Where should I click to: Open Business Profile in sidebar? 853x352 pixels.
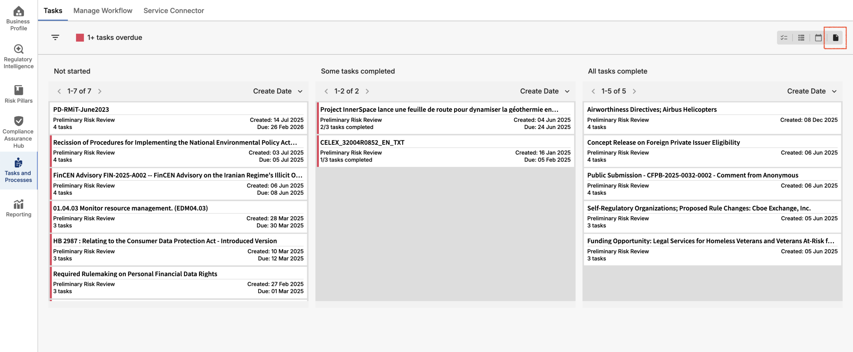19,19
